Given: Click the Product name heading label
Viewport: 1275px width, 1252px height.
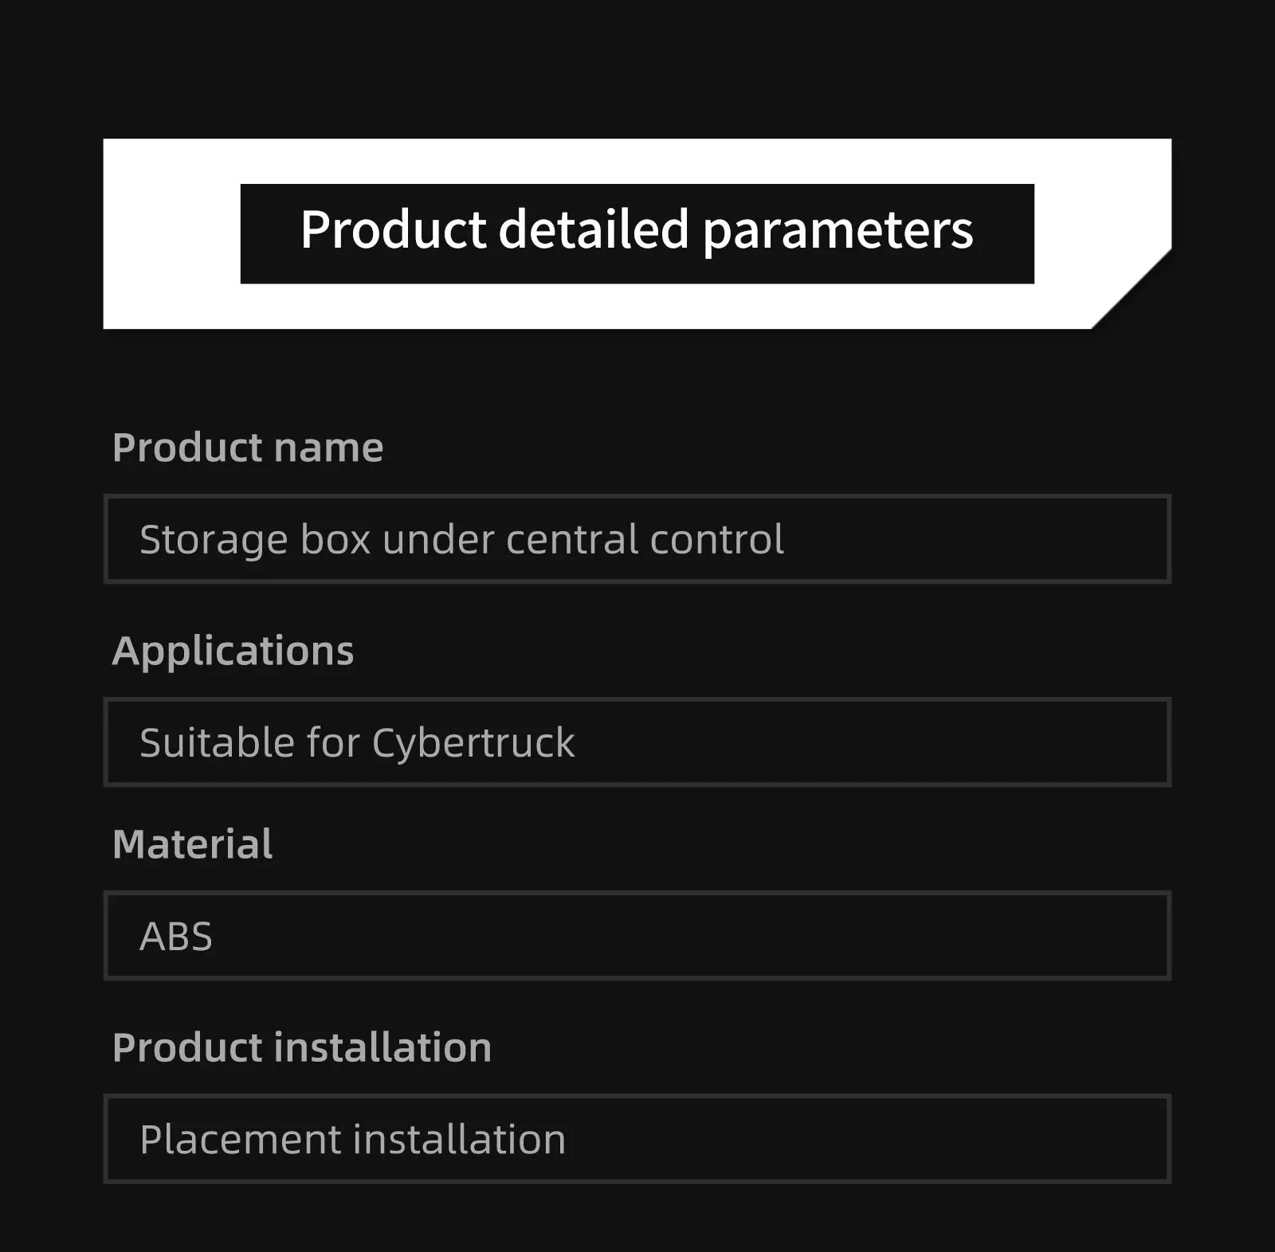Looking at the screenshot, I should (248, 448).
